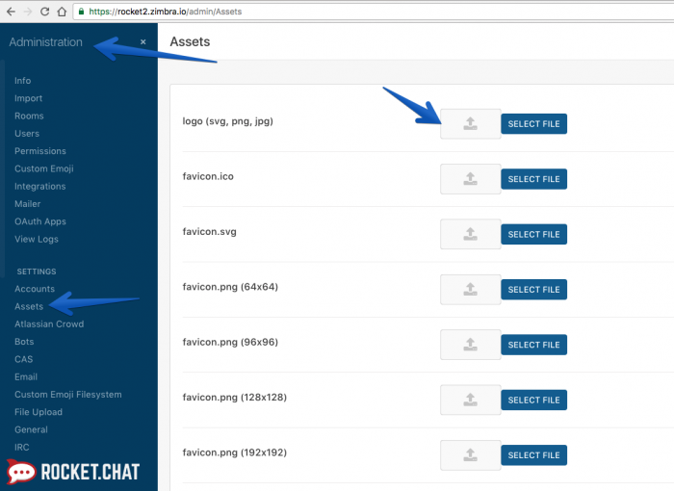
Task: Click the Administration sidebar heading
Action: (45, 42)
